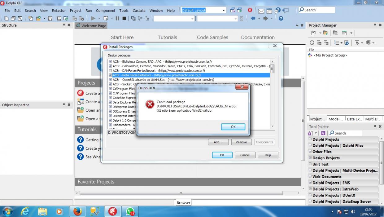
Task: Click the Windows Start button
Action: coord(7,211)
